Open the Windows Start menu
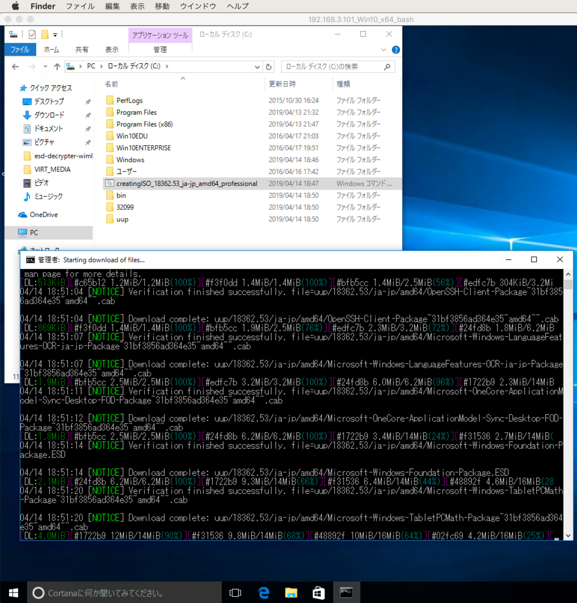577x603 pixels. [13, 593]
